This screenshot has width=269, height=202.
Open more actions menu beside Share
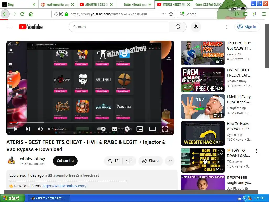[170, 161]
